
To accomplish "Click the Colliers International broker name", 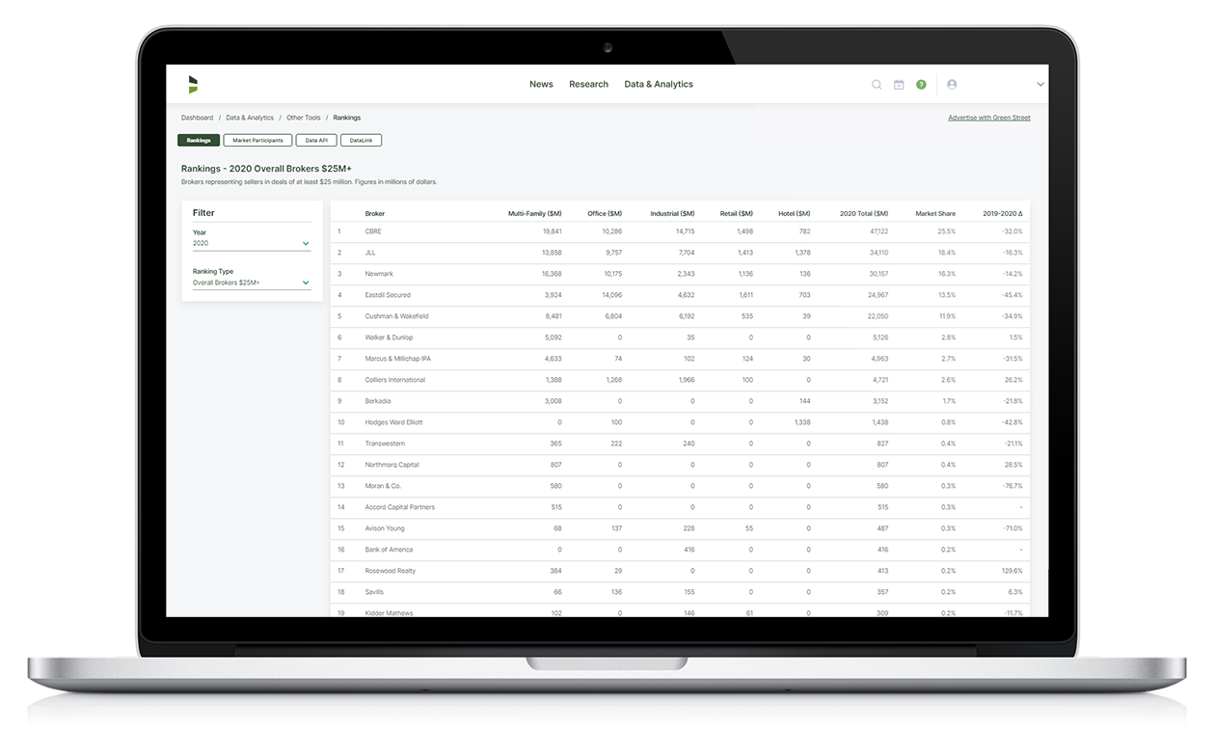I will pyautogui.click(x=394, y=380).
